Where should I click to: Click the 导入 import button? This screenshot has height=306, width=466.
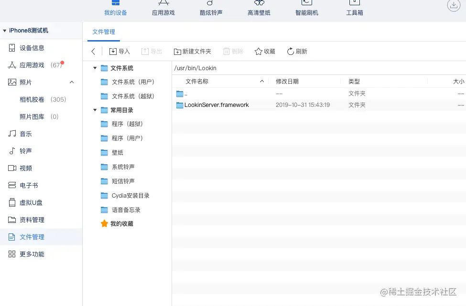tap(119, 52)
